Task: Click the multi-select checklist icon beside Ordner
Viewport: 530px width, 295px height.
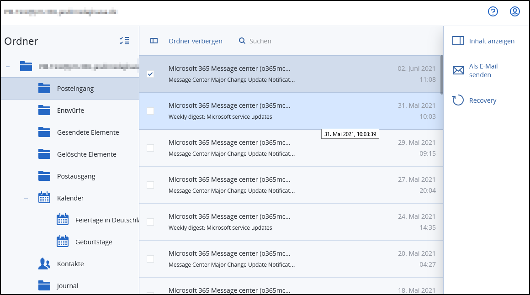Action: click(124, 41)
